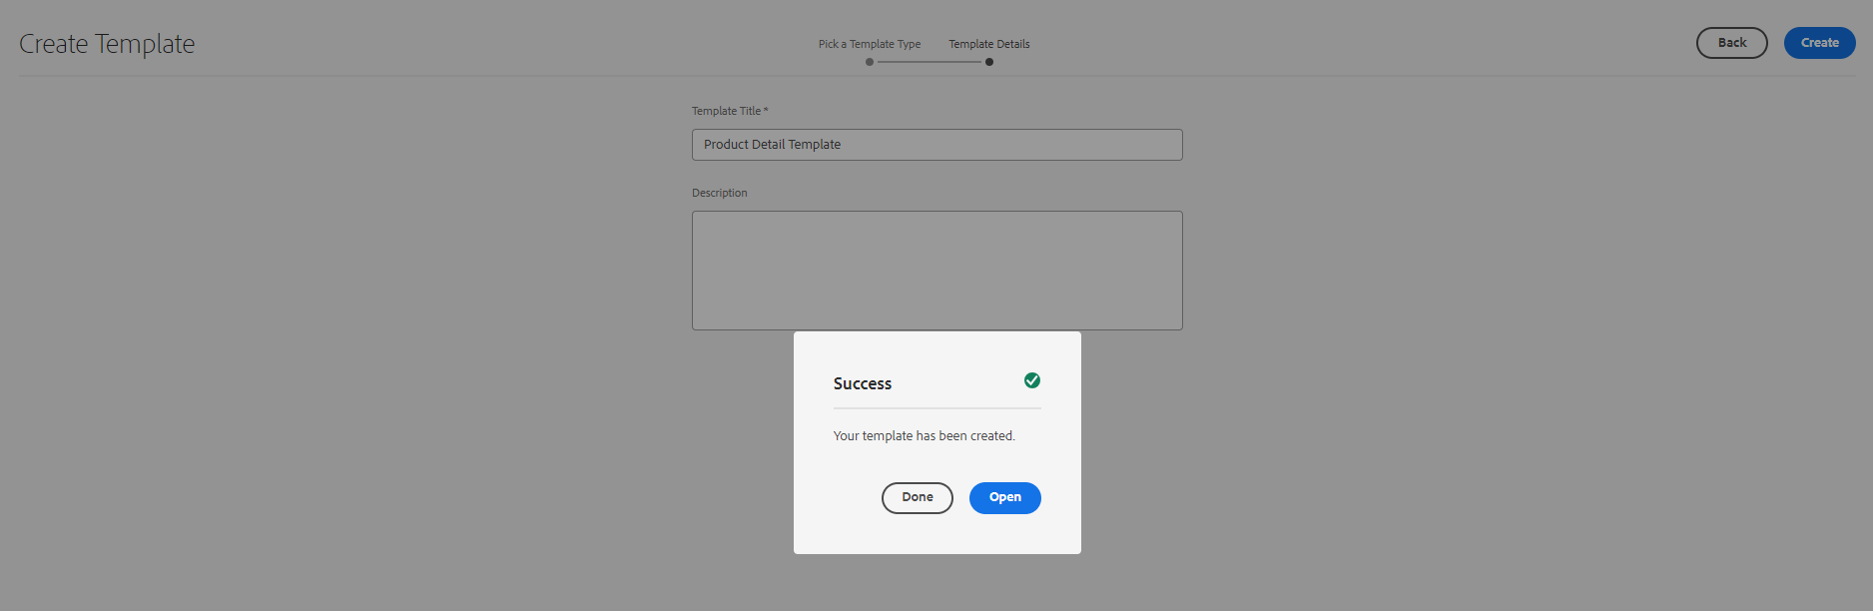The width and height of the screenshot is (1873, 611).
Task: Click the Template Title input field
Action: tap(998, 145)
